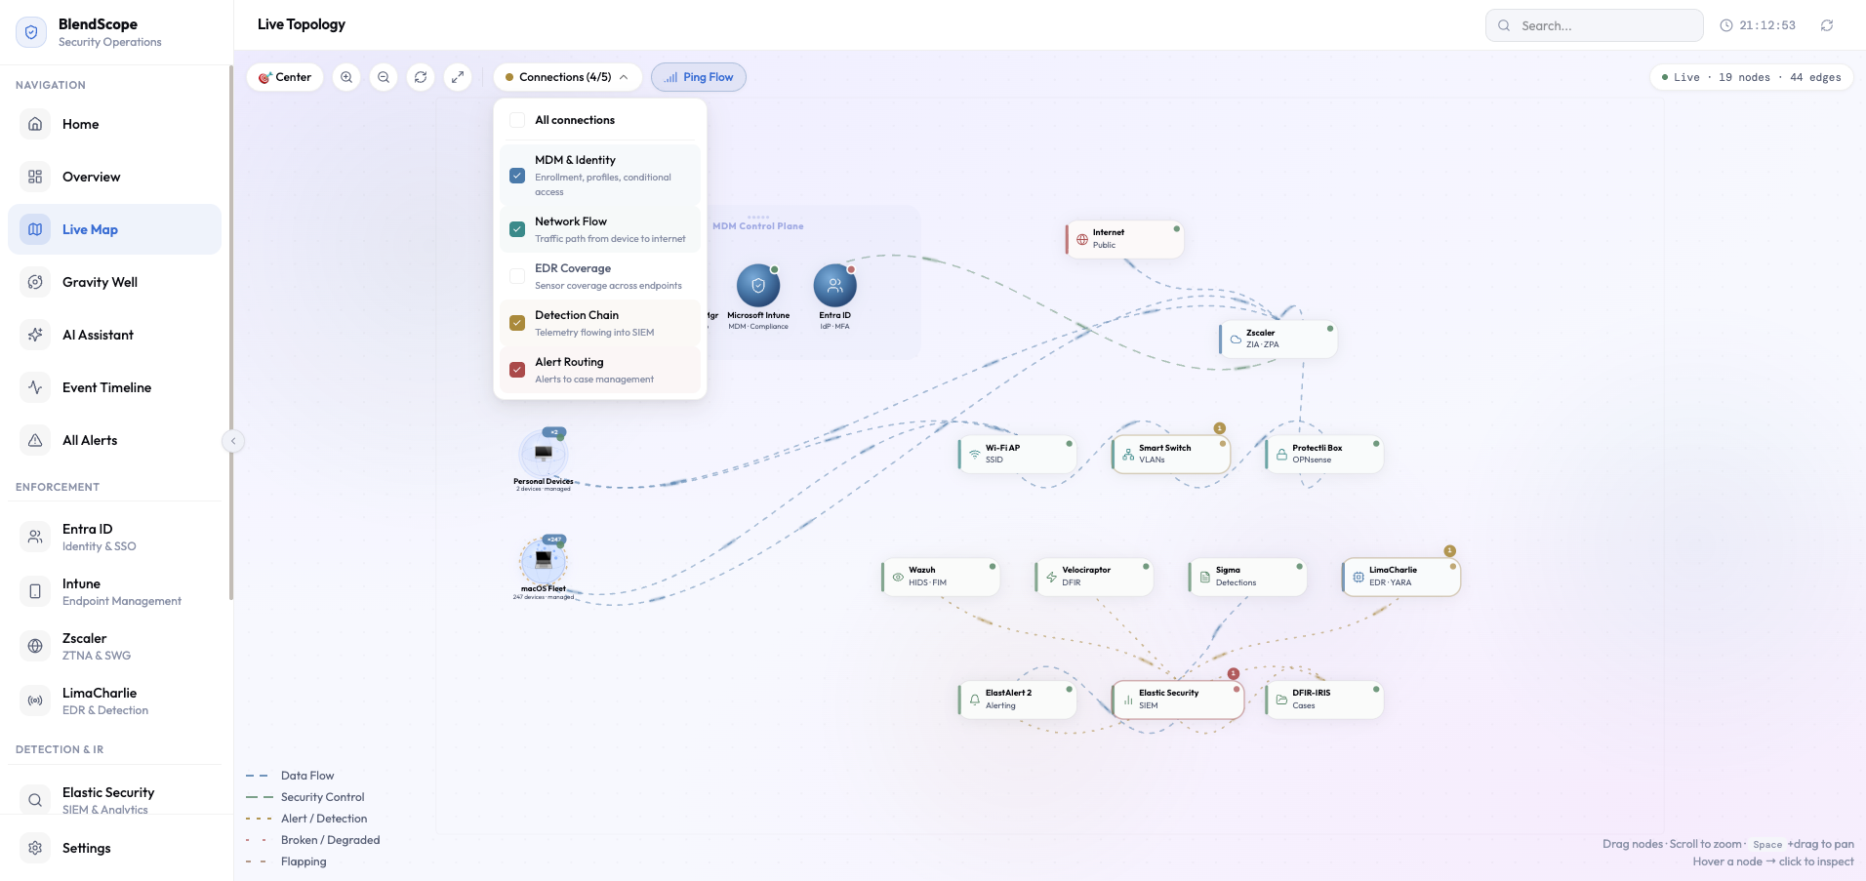Click the Event Timeline pulse icon
1866x881 pixels.
[x=35, y=387]
